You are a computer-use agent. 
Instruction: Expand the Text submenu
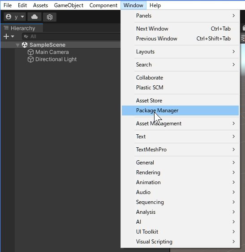(180, 137)
